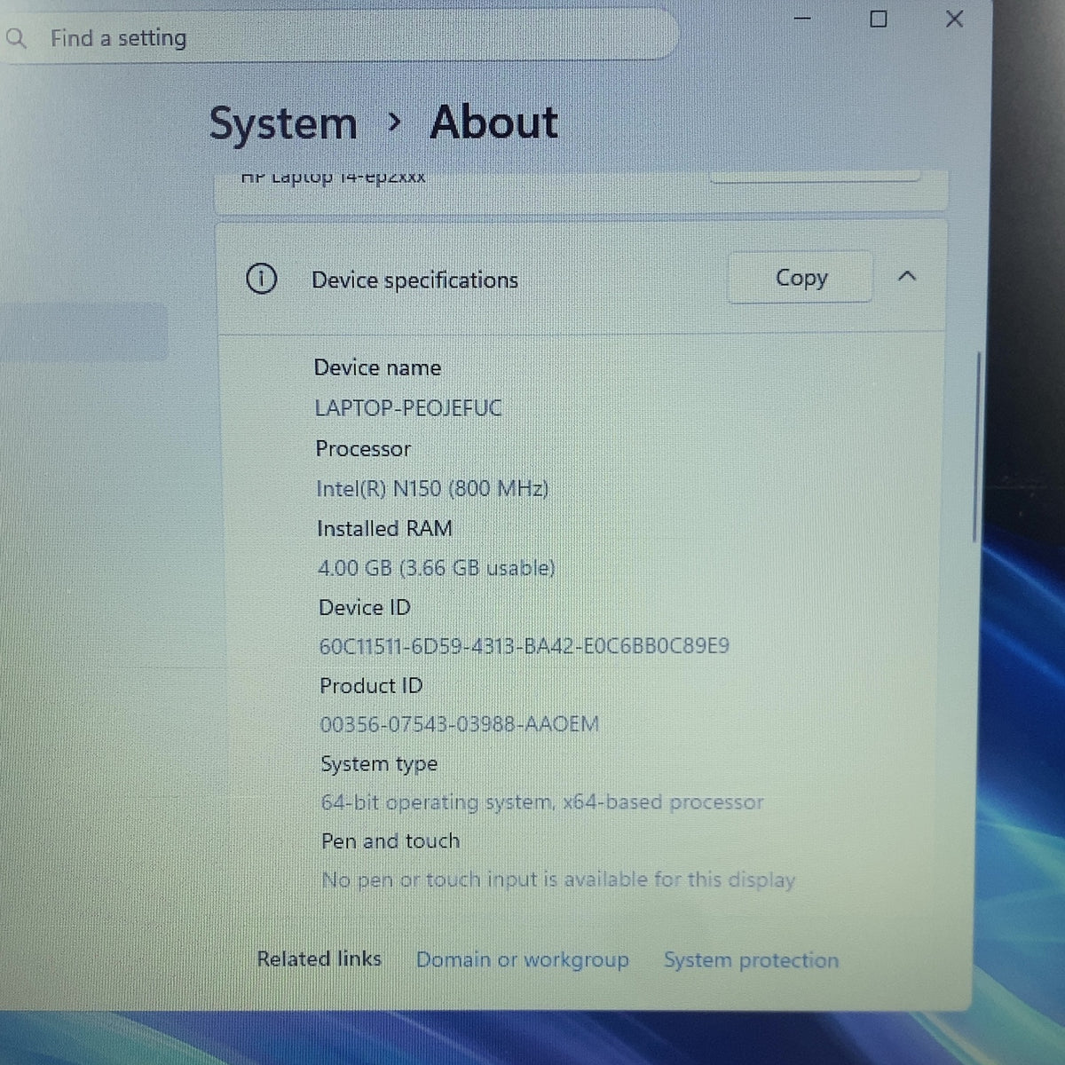Click the Product ID label
The image size is (1065, 1065).
tap(371, 686)
